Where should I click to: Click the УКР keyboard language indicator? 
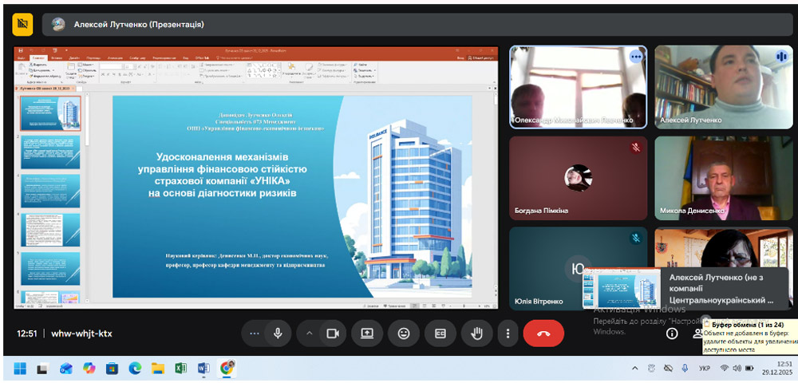click(705, 369)
